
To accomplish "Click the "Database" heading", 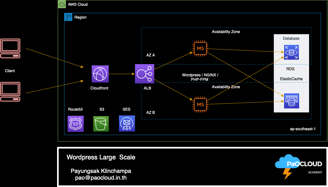I will pyautogui.click(x=291, y=38).
